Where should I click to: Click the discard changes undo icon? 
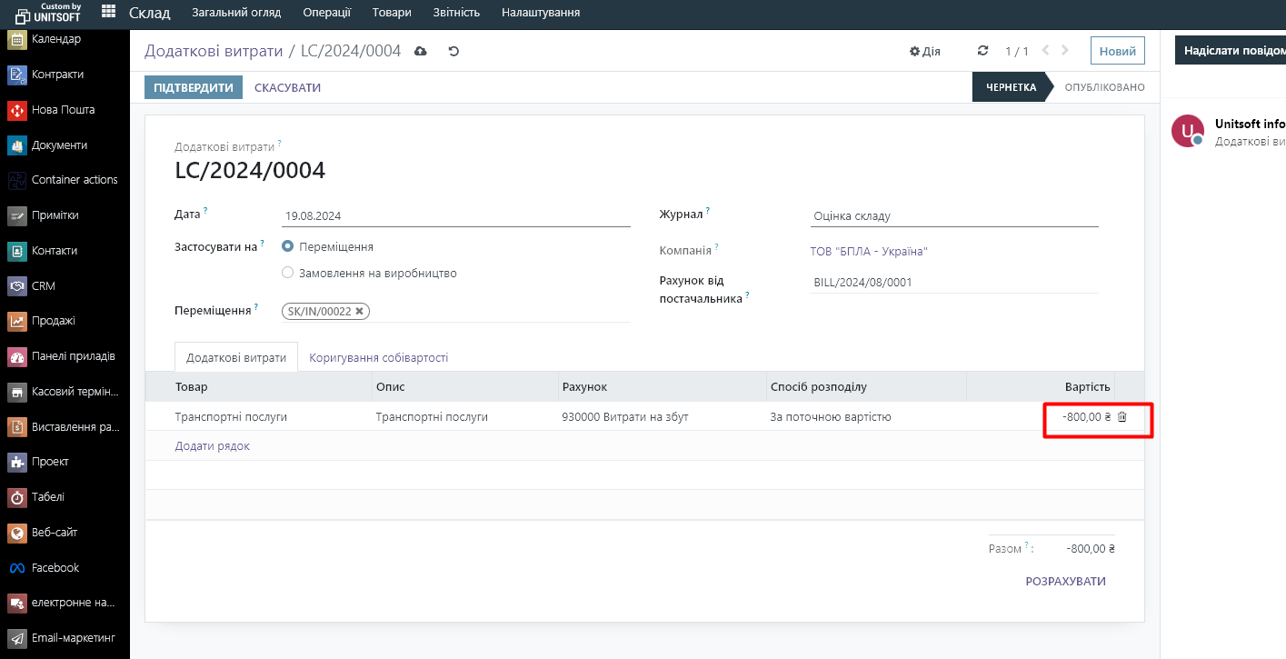tap(454, 52)
